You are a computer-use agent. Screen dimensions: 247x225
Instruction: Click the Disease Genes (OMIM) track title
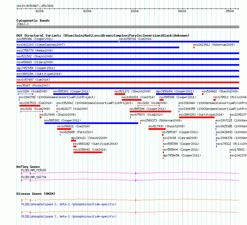pyautogui.click(x=36, y=194)
